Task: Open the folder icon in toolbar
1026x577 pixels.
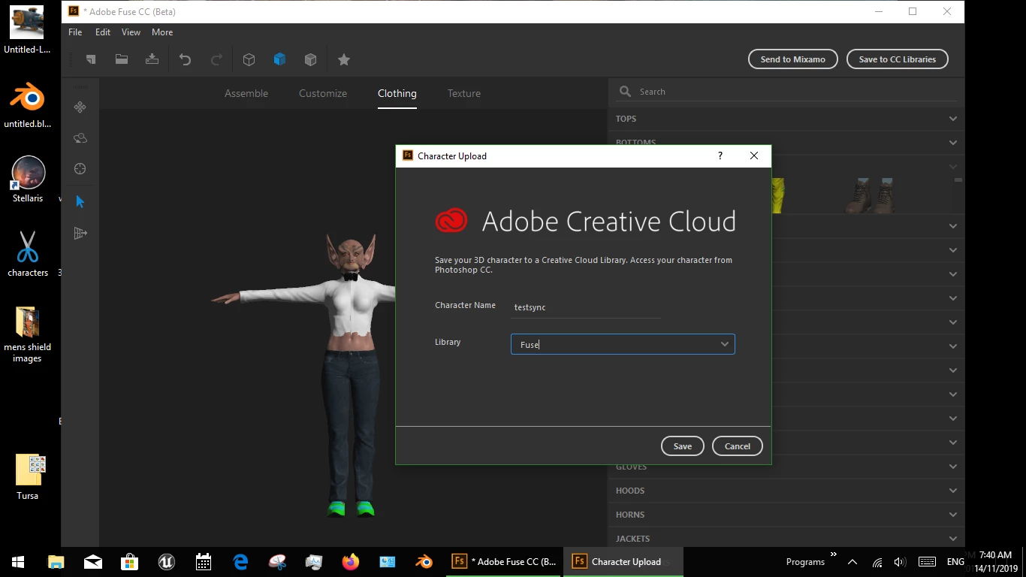Action: pos(121,59)
